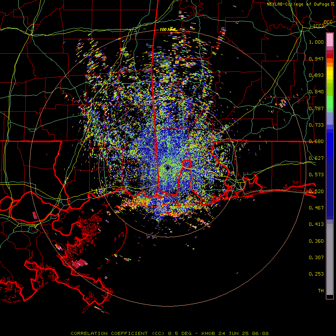Click the 0.947 color scale value

coord(316,59)
